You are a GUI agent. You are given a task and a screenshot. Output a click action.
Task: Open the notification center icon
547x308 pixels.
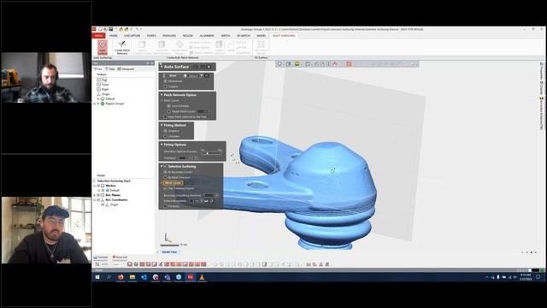[538, 277]
